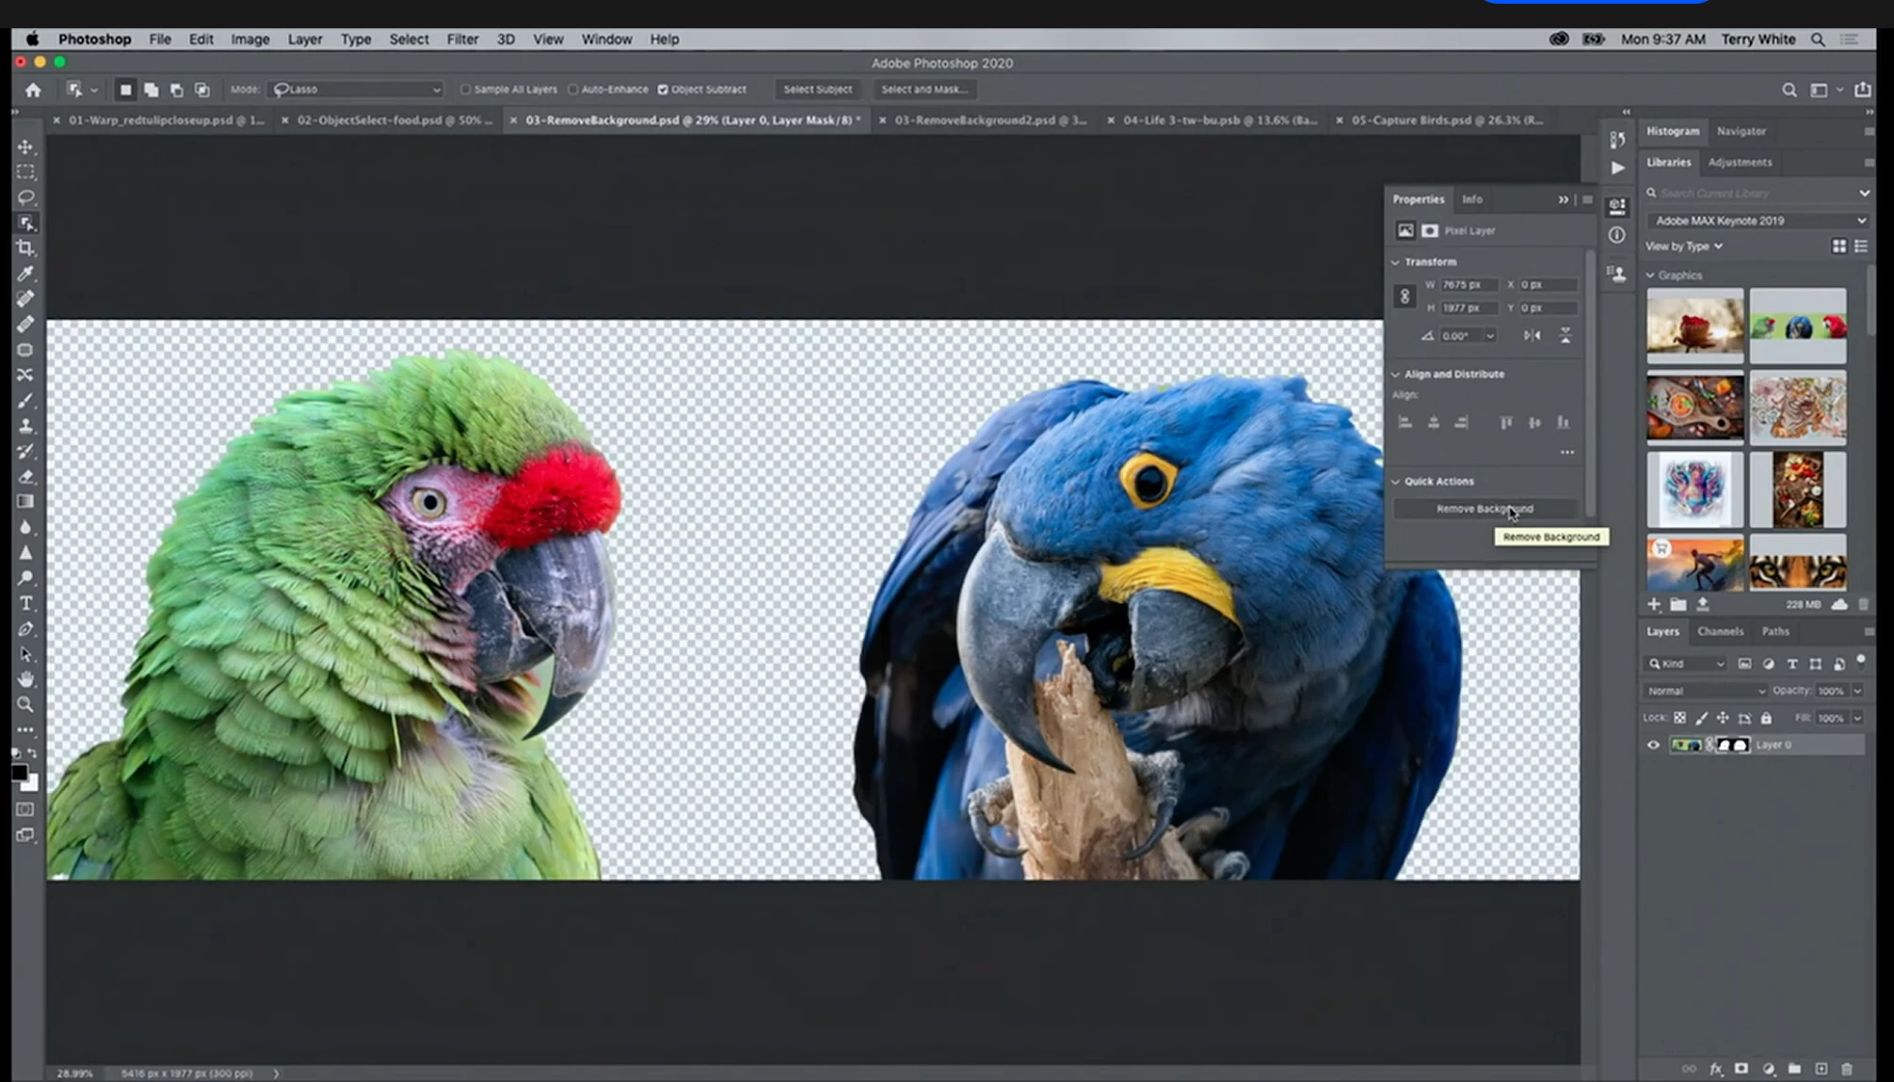
Task: Hide Layer 0 with eye icon
Action: [x=1653, y=745]
